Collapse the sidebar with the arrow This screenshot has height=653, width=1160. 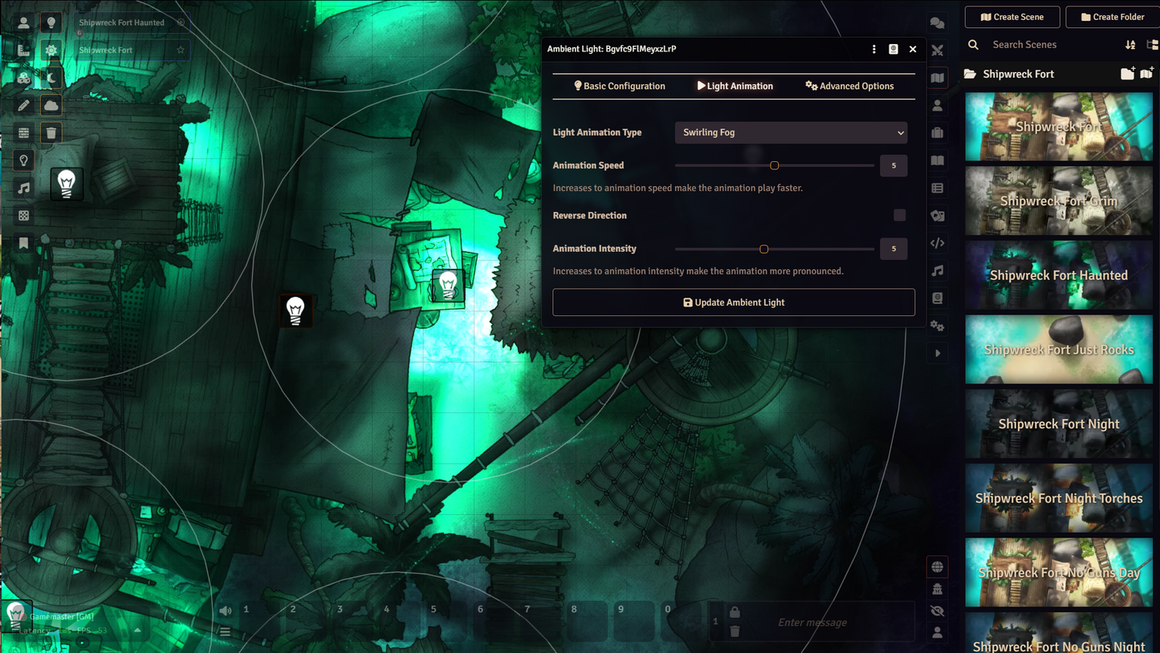[937, 353]
